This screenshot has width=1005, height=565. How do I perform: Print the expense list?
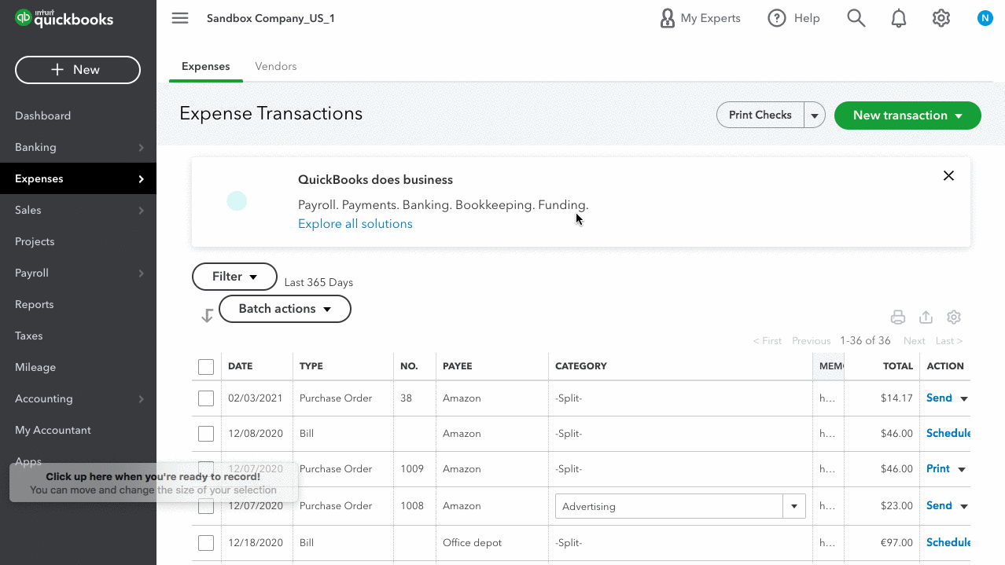tap(898, 317)
